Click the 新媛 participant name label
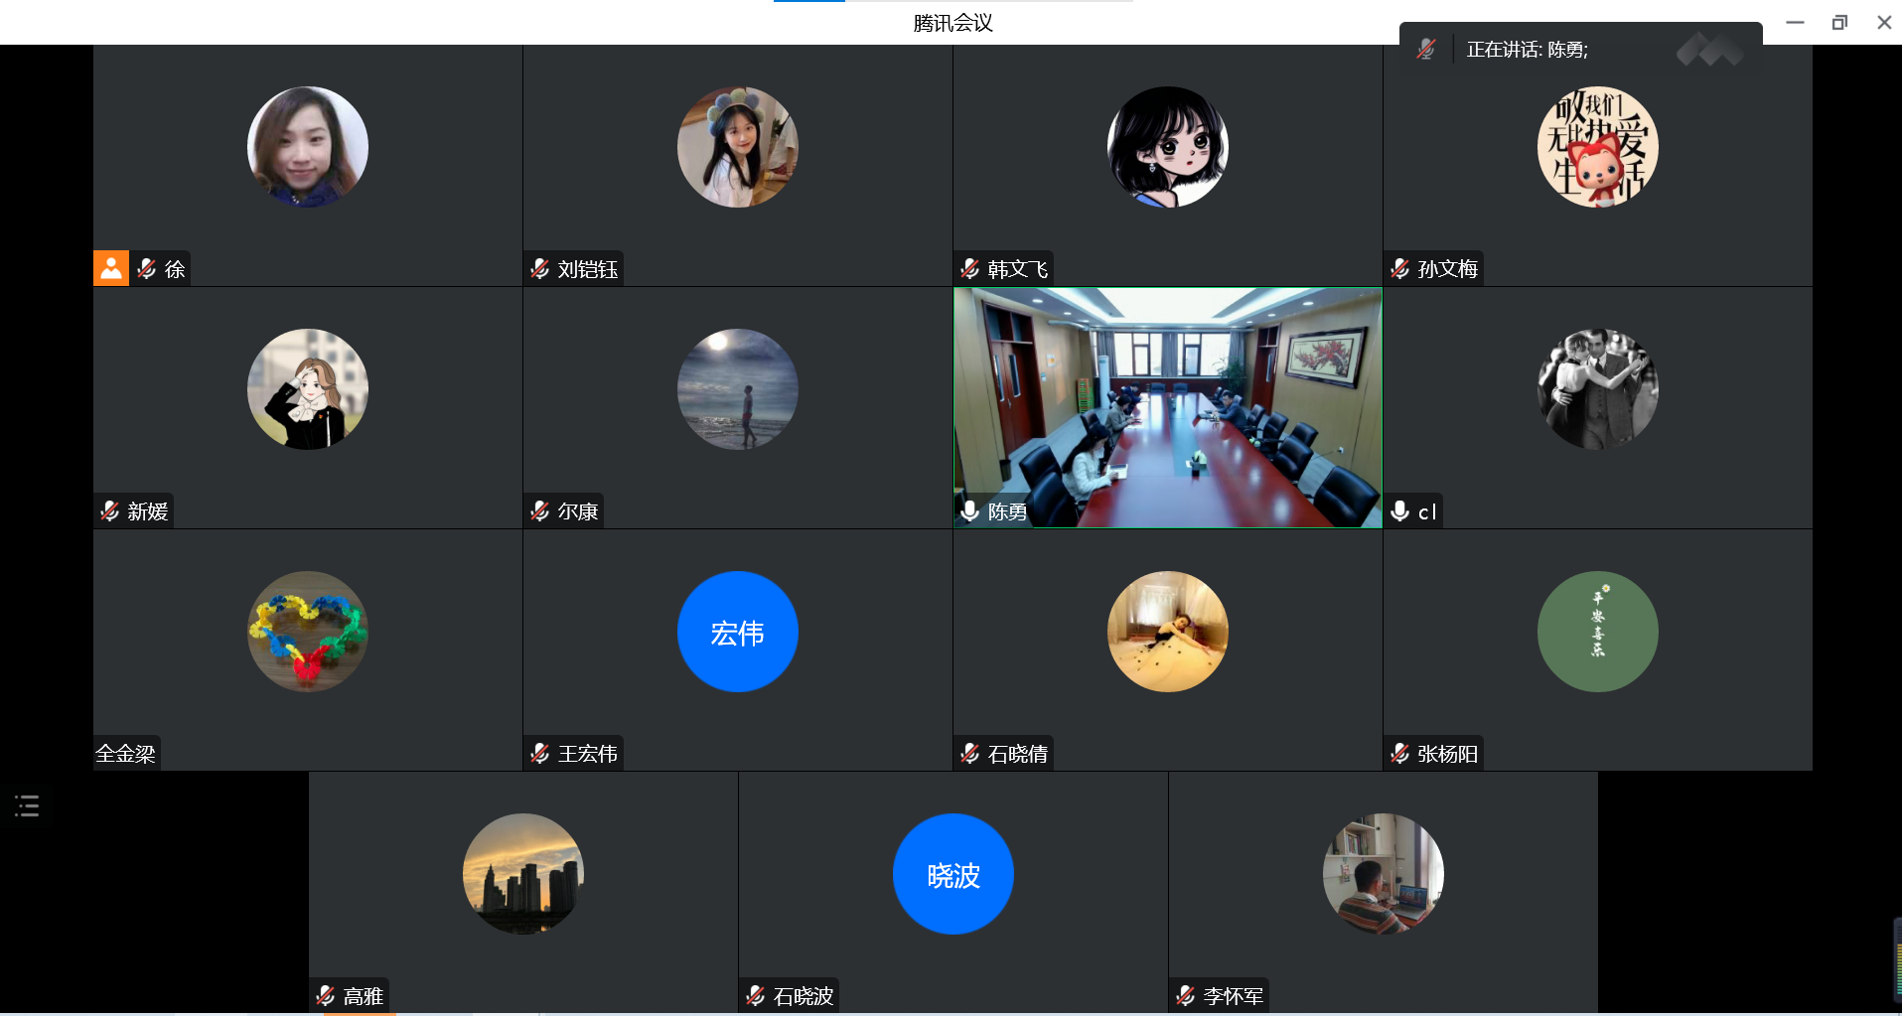 tap(147, 511)
